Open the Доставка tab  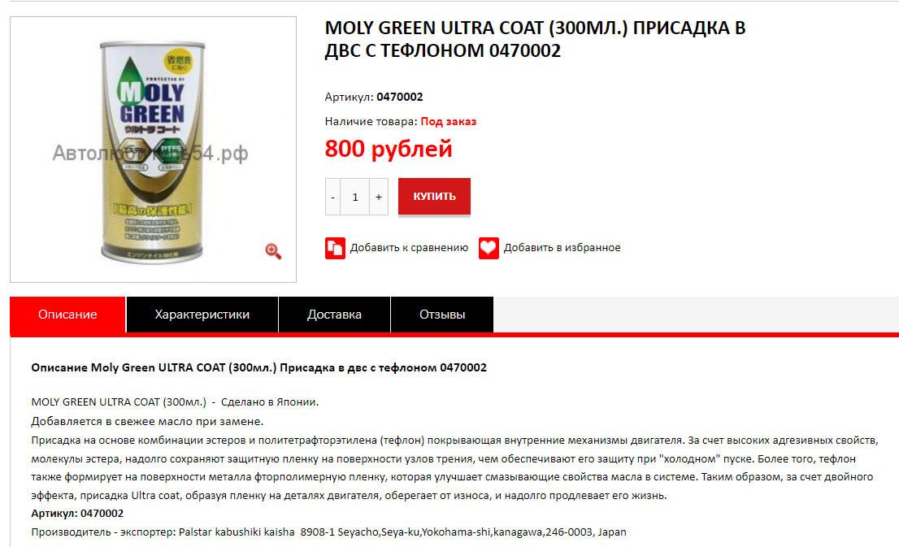point(334,315)
